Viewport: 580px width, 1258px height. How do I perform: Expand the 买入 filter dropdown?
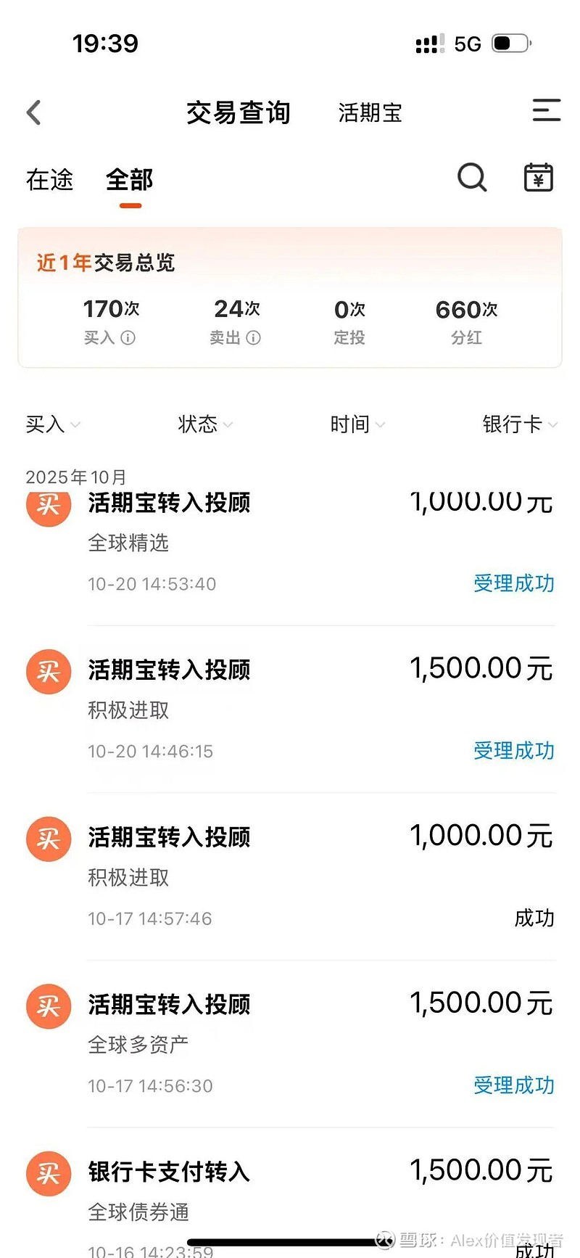coord(52,424)
